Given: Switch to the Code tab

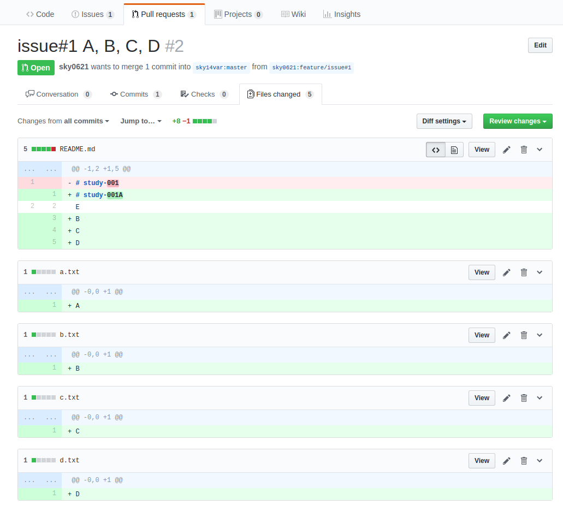Looking at the screenshot, I should 40,14.
